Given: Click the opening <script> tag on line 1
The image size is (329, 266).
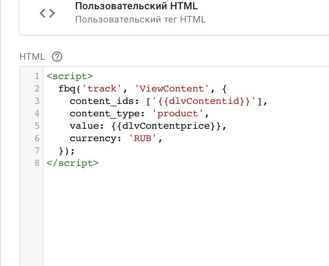Looking at the screenshot, I should (x=70, y=76).
